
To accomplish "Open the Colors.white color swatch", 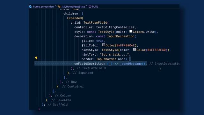I will click(x=131, y=31).
